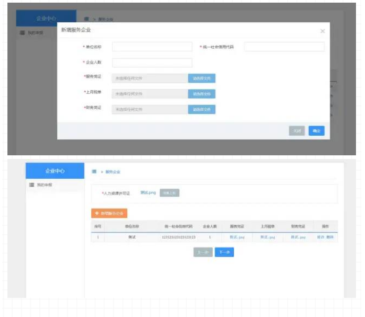Close the 新增服务企业 dialog with the X
365x317 pixels.
(x=322, y=31)
